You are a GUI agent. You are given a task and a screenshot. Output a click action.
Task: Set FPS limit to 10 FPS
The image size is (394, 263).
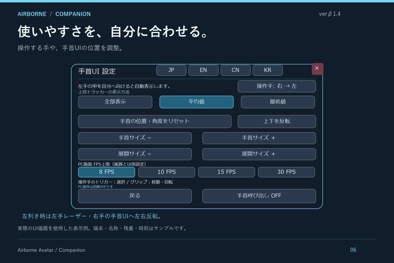[x=166, y=172]
